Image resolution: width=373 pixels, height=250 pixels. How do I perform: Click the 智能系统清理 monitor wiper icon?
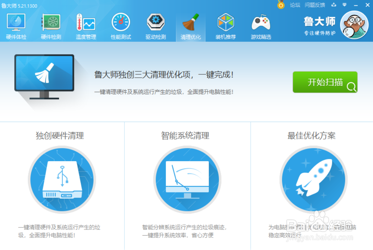pyautogui.click(x=187, y=180)
